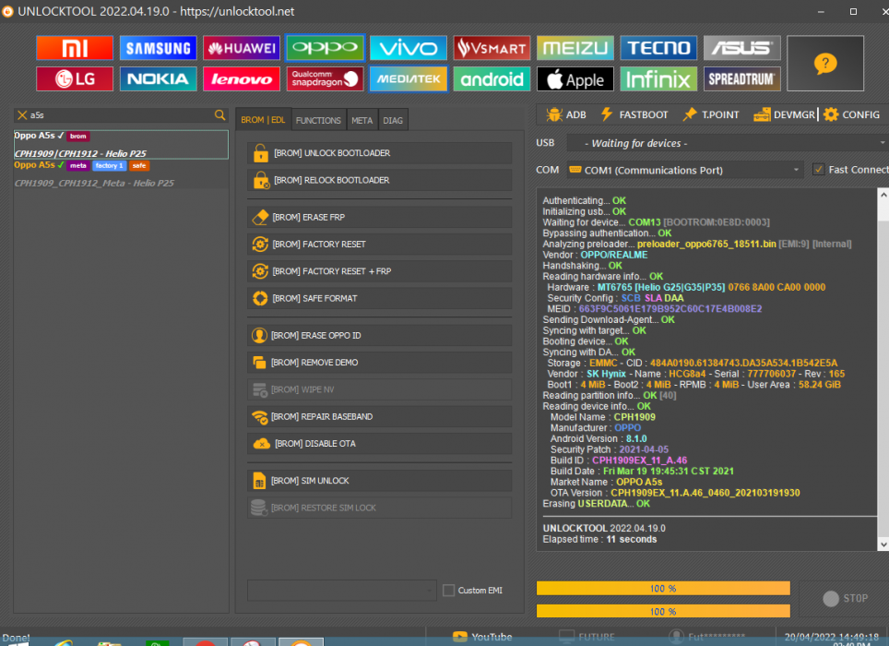The height and width of the screenshot is (646, 889).
Task: Select the Infinix brand tile
Action: coord(658,78)
